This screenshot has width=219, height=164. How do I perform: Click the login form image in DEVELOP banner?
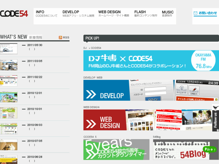click(x=152, y=90)
